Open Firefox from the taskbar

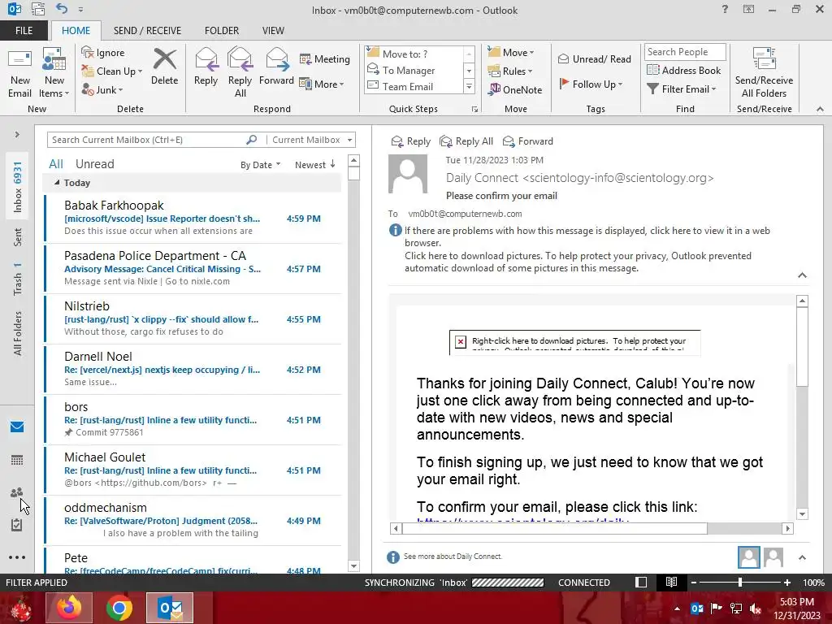[69, 608]
